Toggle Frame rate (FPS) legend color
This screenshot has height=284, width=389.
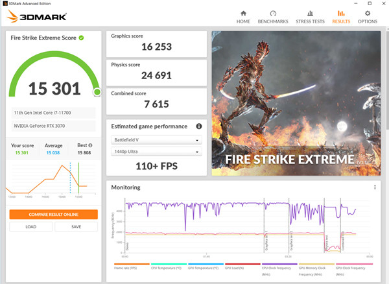[132, 264]
